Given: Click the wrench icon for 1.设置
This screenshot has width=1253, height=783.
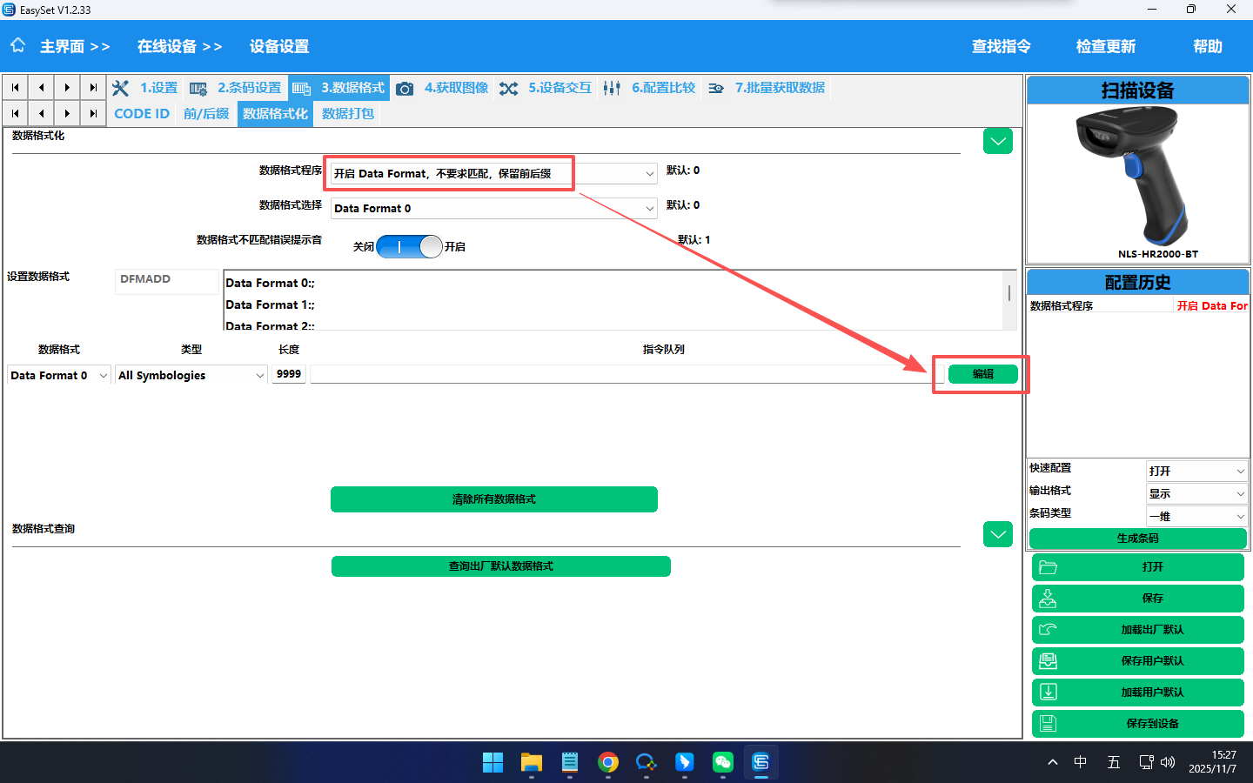Looking at the screenshot, I should (121, 88).
